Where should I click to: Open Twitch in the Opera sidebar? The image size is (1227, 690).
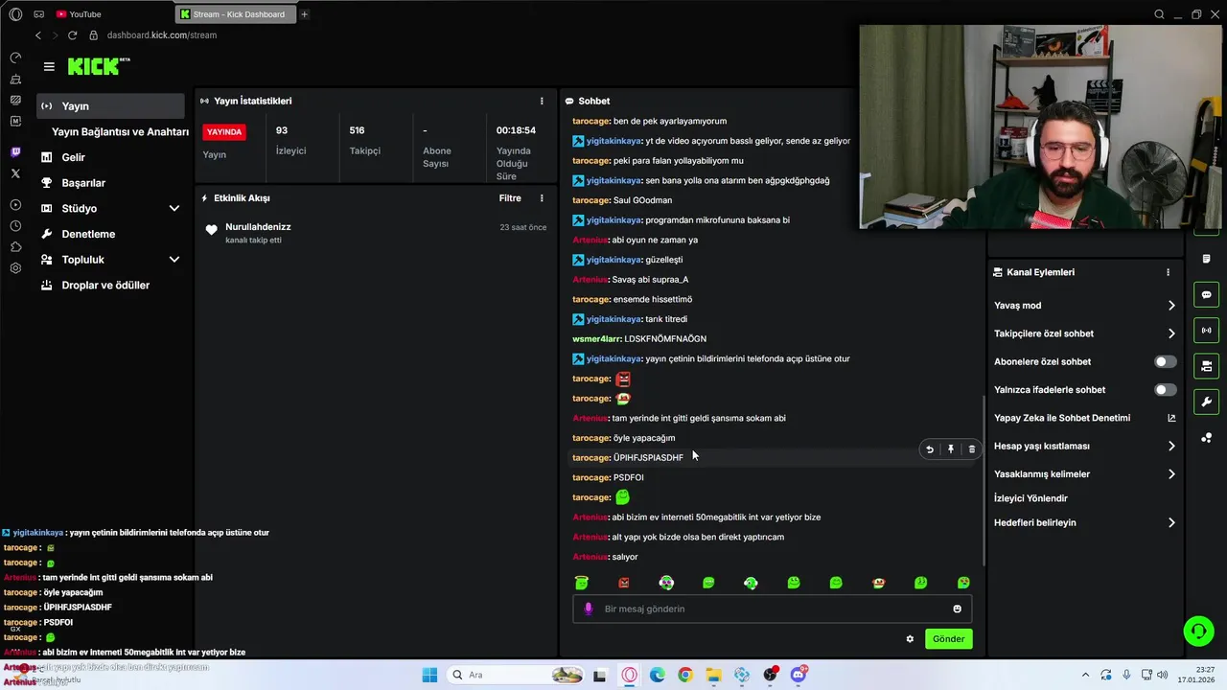[15, 152]
